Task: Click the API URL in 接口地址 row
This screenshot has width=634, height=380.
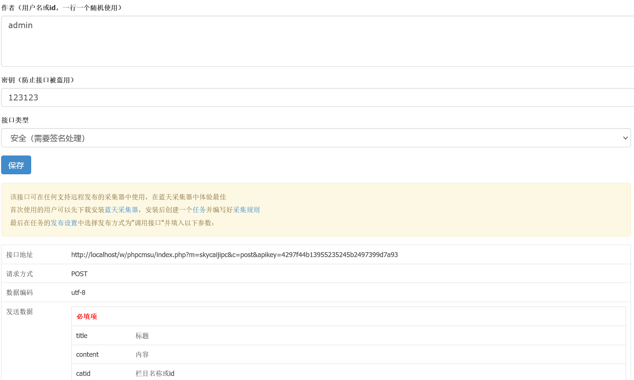Action: [x=234, y=254]
